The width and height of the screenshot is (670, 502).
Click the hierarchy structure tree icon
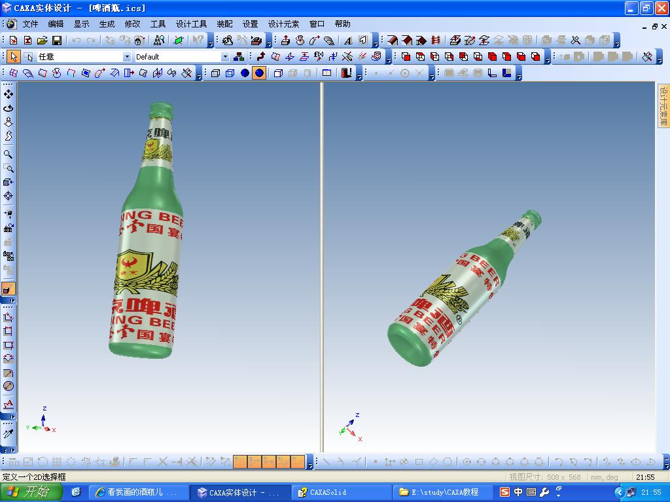239,56
